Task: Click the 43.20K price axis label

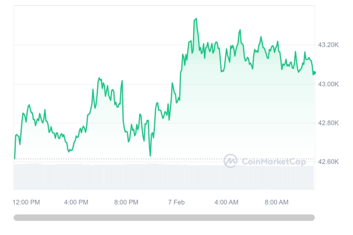Action: pyautogui.click(x=328, y=45)
